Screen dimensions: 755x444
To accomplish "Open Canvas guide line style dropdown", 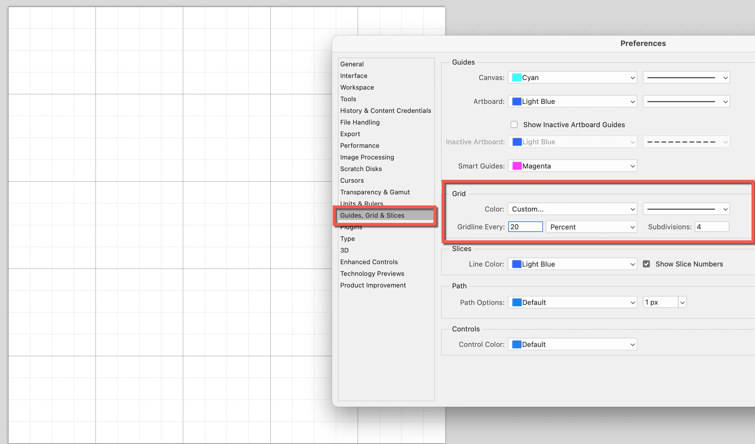I will click(x=686, y=77).
